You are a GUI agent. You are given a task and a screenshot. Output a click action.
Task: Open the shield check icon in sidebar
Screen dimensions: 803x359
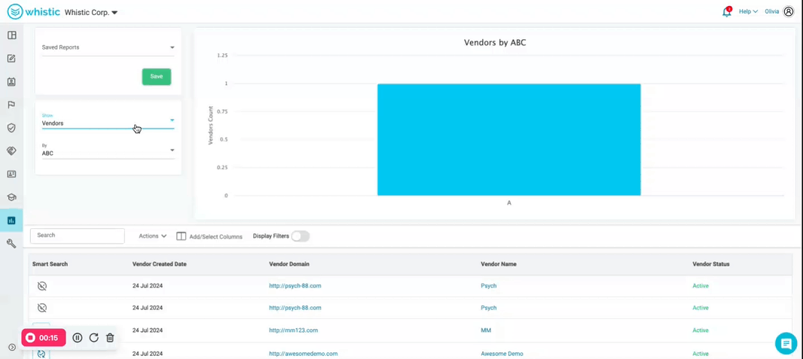(x=11, y=128)
